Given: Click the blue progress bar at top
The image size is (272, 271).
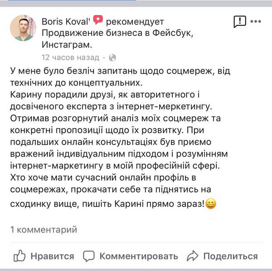Looking at the screenshot, I should 68,0.
